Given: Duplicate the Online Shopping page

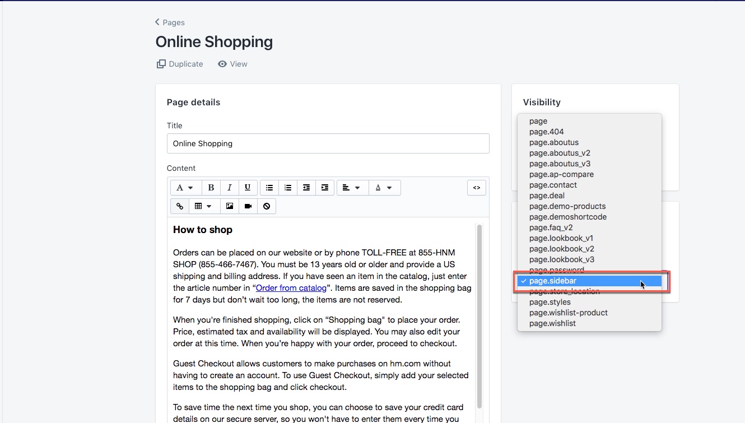Looking at the screenshot, I should pyautogui.click(x=180, y=64).
